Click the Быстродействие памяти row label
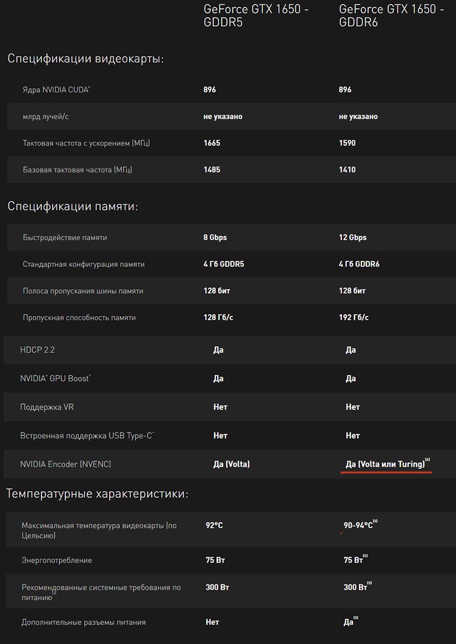The image size is (456, 644). 65,237
